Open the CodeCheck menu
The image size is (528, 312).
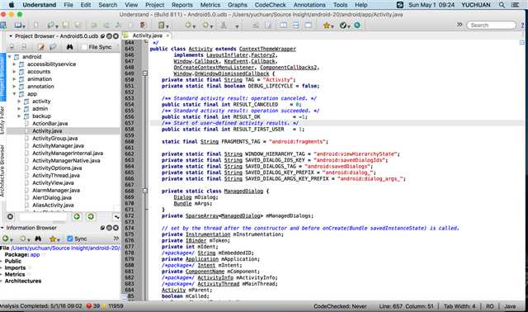pos(271,5)
